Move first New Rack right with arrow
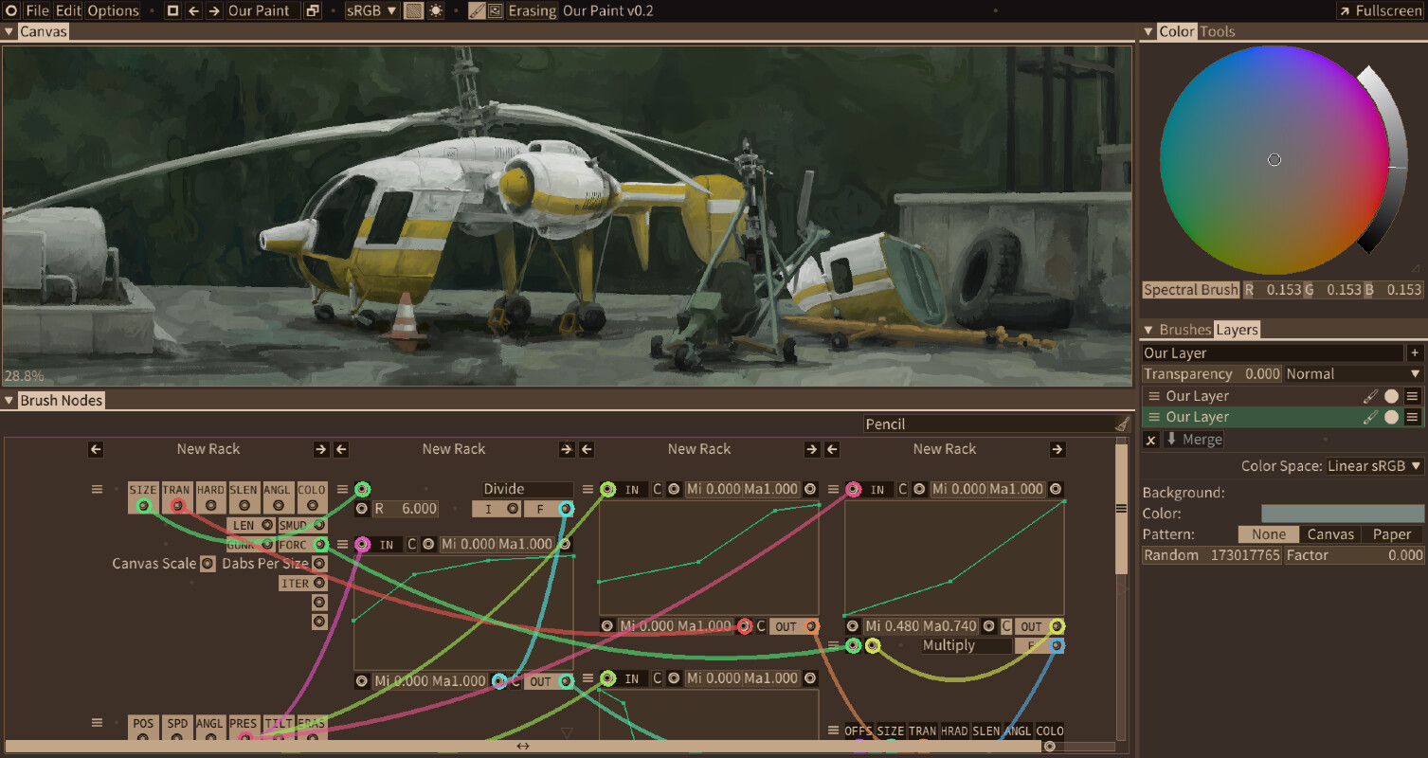 click(321, 449)
